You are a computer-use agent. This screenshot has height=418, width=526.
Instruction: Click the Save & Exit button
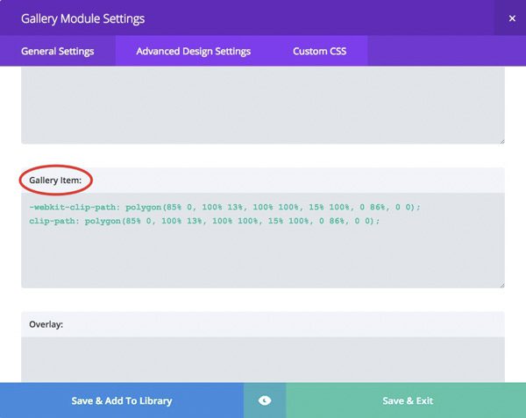(x=406, y=400)
